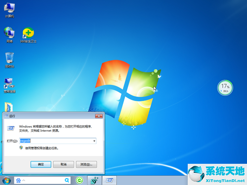Click the Run dialog title bar icon

pyautogui.click(x=6, y=116)
